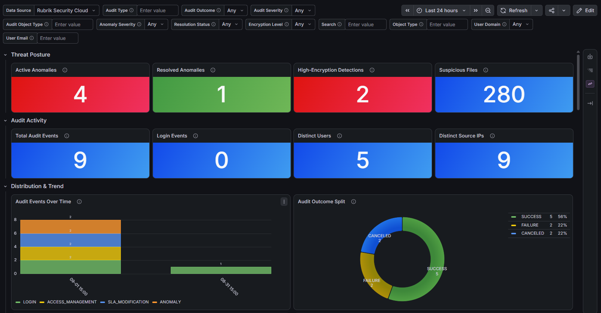
Task: Shift time range forward with double-right arrows
Action: tap(476, 10)
